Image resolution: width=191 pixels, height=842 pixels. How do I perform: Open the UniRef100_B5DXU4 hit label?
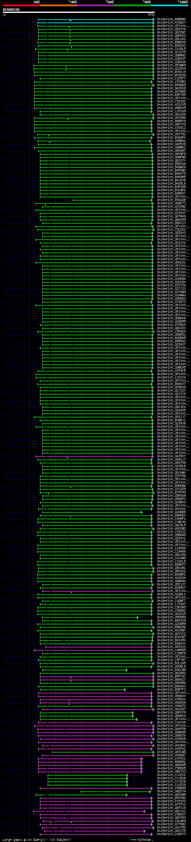(171, 164)
